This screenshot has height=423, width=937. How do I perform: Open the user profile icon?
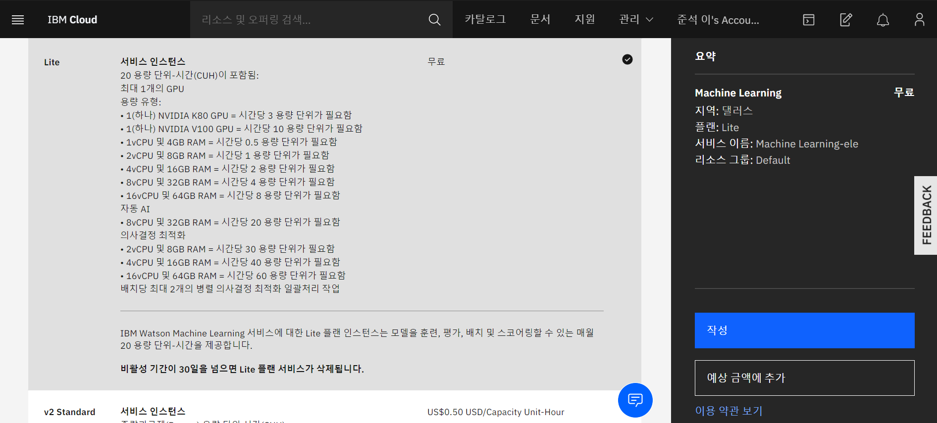tap(919, 20)
